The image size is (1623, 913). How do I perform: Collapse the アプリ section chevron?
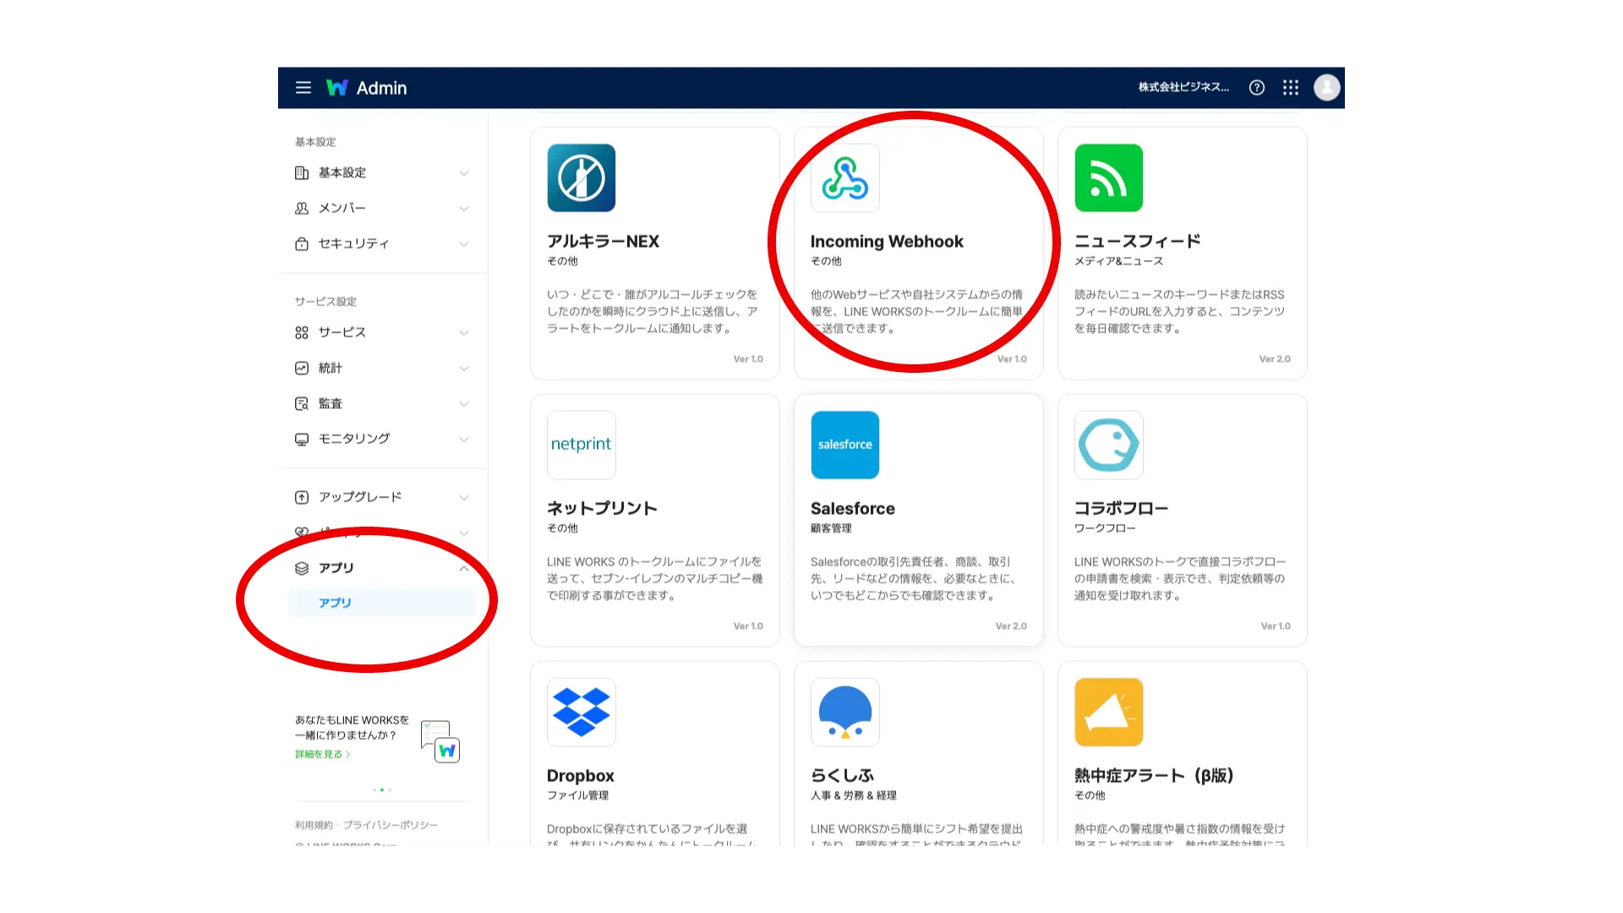[x=464, y=568]
